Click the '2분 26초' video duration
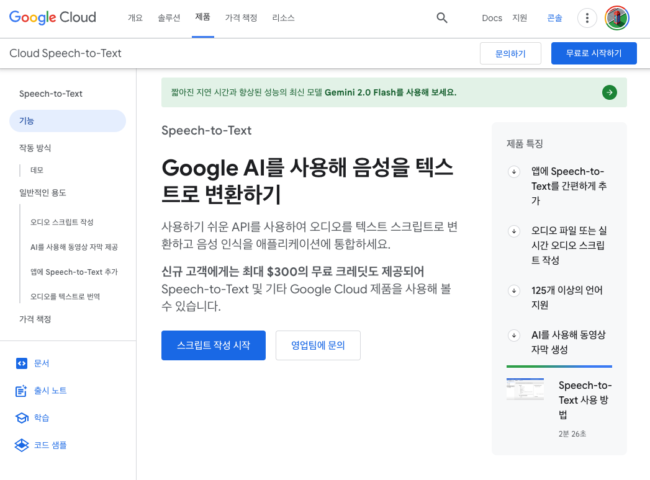This screenshot has width=650, height=480. pyautogui.click(x=572, y=433)
